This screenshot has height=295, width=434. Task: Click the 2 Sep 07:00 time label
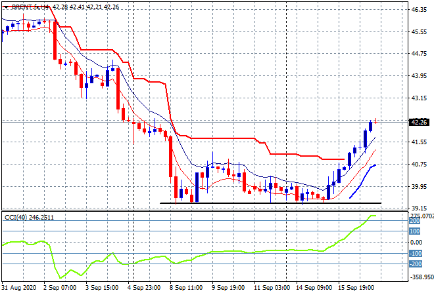pos(60,288)
